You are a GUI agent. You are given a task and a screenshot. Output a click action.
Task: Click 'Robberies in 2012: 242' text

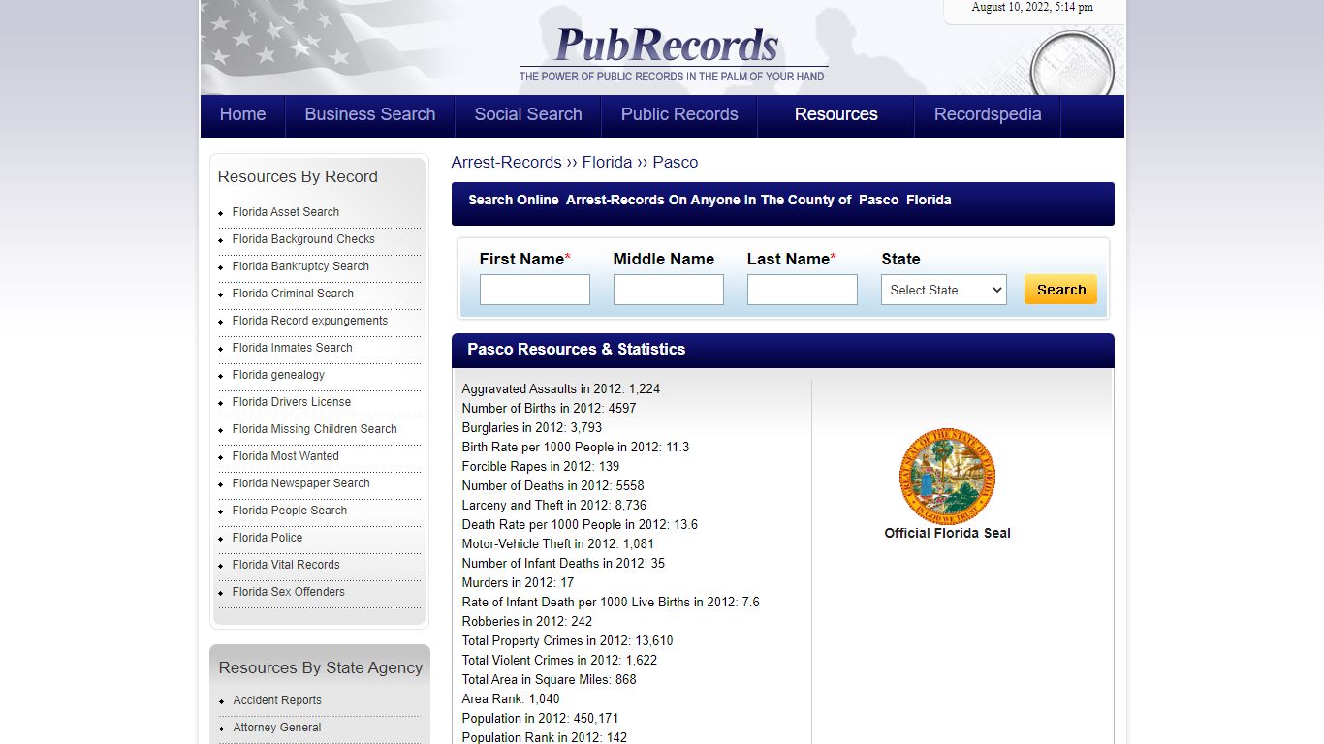point(527,621)
